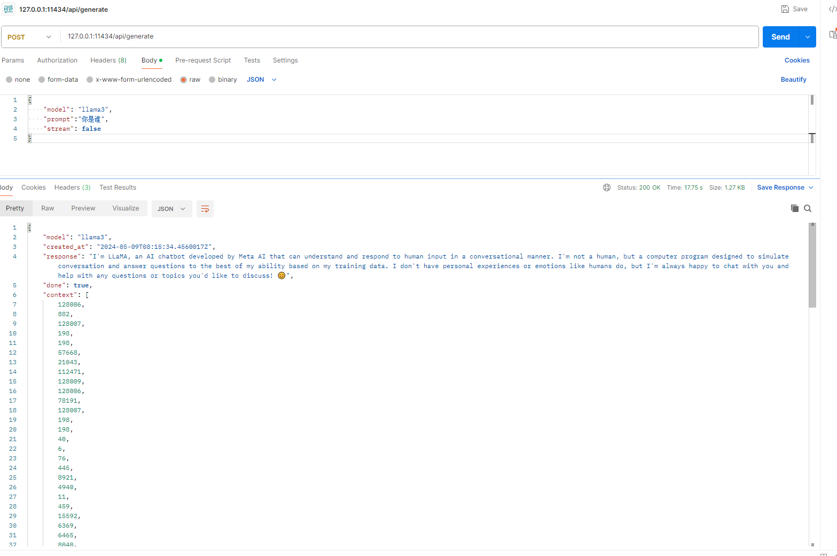Screen dimensions: 837x556
Task: Select the form-data radio option
Action: click(42, 80)
